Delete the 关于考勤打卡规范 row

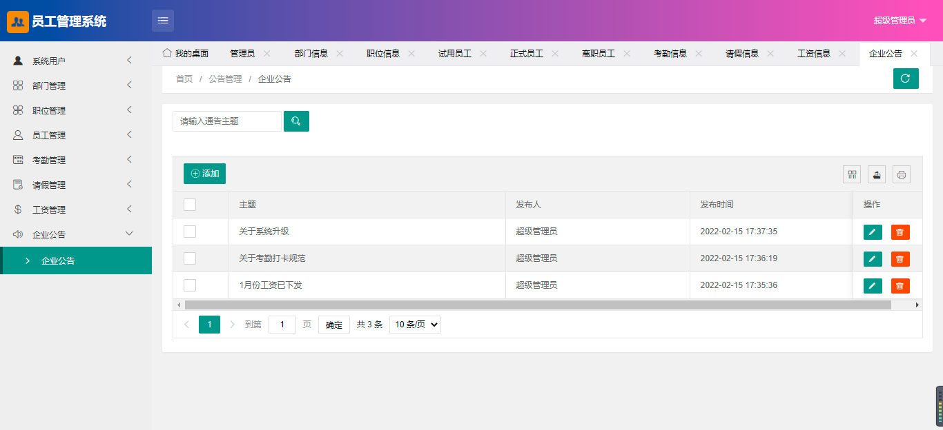(x=900, y=259)
